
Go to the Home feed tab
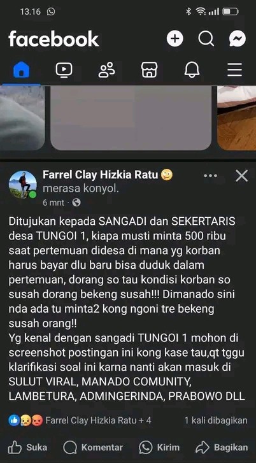pos(21,70)
